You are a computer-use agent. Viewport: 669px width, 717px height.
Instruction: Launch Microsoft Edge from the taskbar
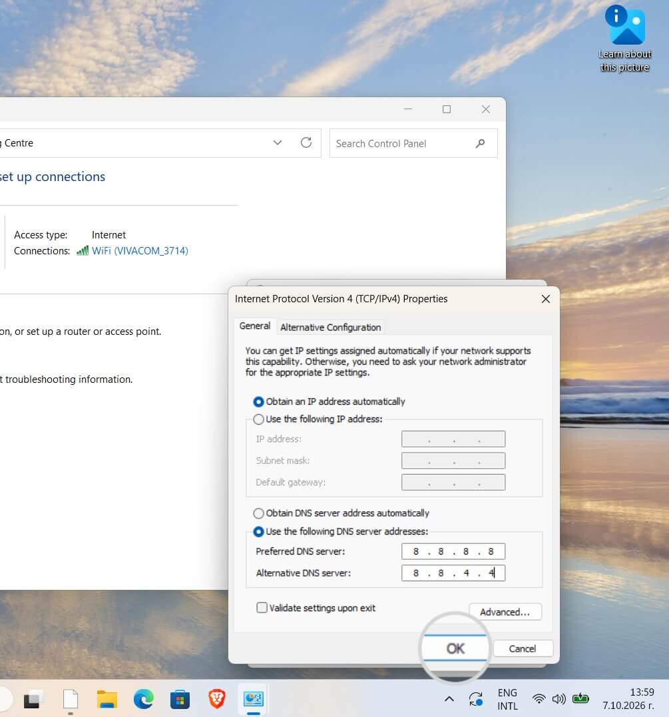coord(144,699)
